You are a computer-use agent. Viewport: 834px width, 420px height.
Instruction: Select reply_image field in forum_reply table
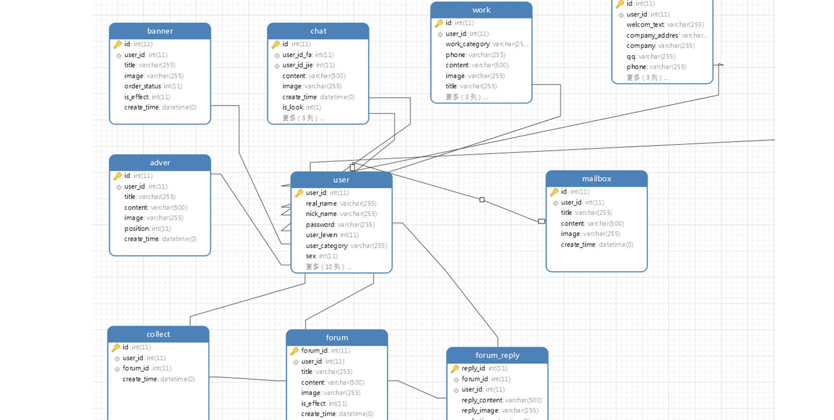500,411
